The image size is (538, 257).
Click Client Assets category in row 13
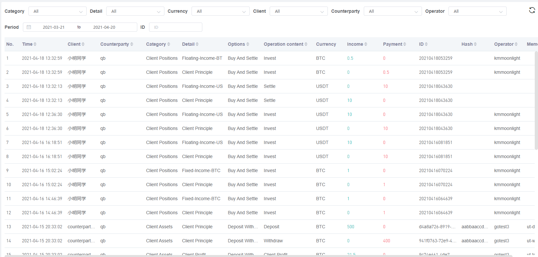coord(159,227)
